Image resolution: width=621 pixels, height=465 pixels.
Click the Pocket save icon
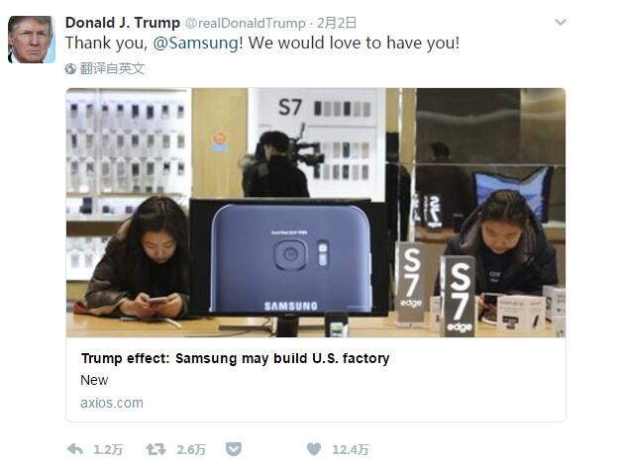(x=234, y=449)
